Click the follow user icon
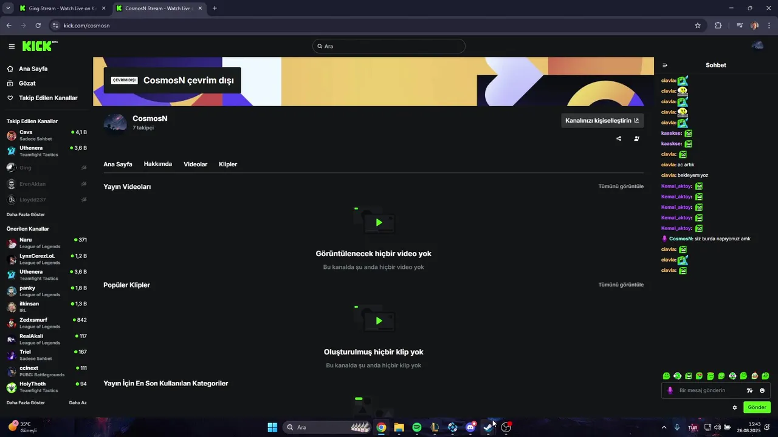Image resolution: width=778 pixels, height=437 pixels. coord(636,138)
